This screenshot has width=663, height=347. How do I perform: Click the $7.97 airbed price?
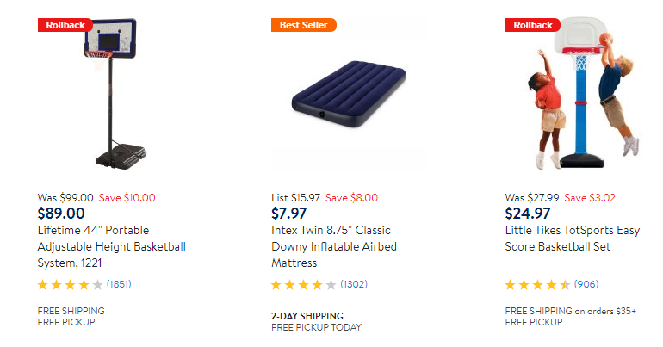(x=288, y=214)
